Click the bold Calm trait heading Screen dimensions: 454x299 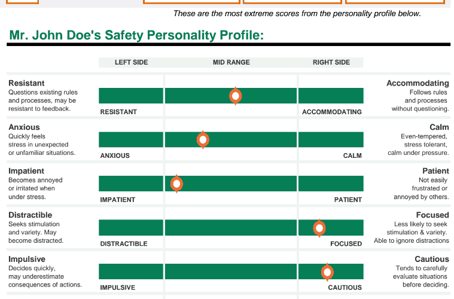pos(439,127)
